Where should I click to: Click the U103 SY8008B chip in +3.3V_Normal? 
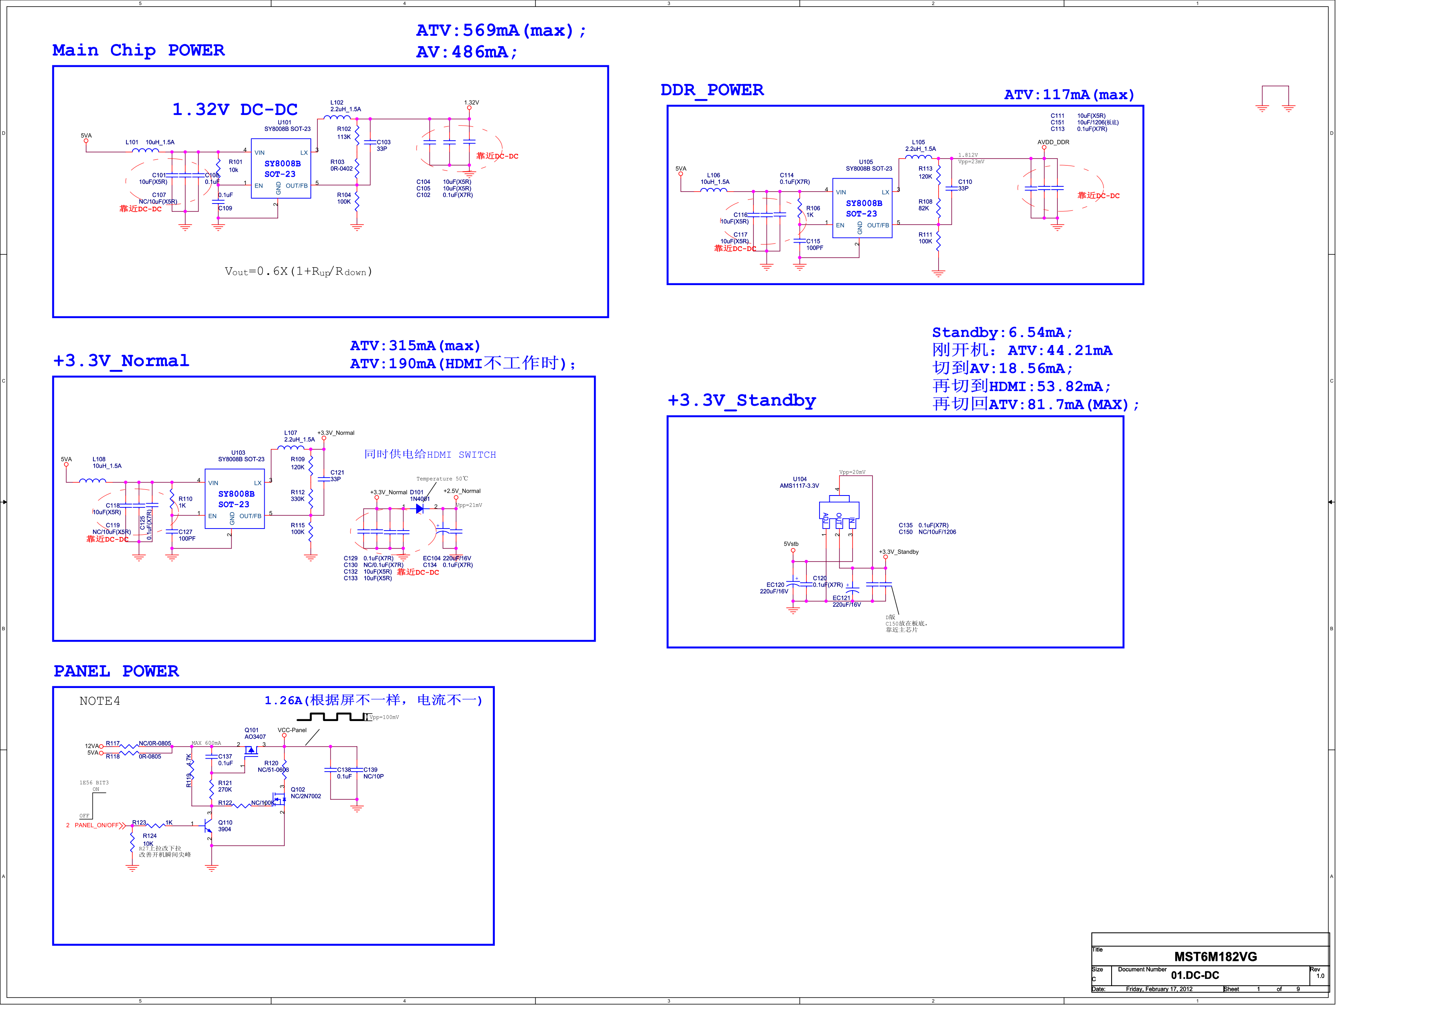[x=234, y=498]
